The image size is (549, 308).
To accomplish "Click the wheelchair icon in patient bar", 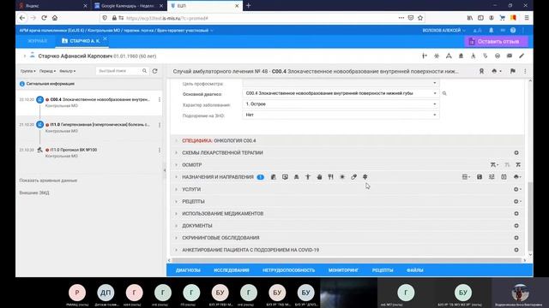I will tap(473, 56).
